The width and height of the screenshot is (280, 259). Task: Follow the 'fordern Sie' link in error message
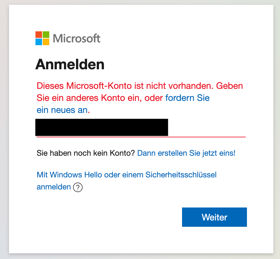click(187, 98)
